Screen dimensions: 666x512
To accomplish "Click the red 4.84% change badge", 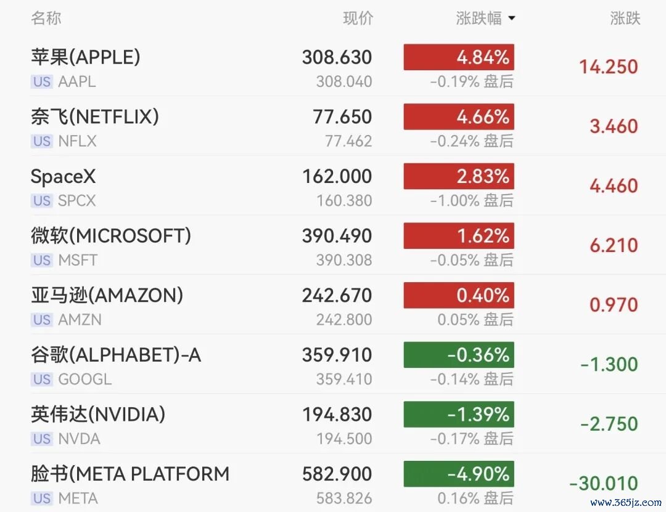I will pos(459,57).
